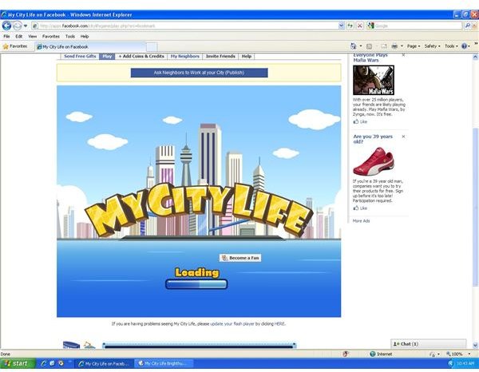
Task: Select the Play tab
Action: tap(107, 56)
